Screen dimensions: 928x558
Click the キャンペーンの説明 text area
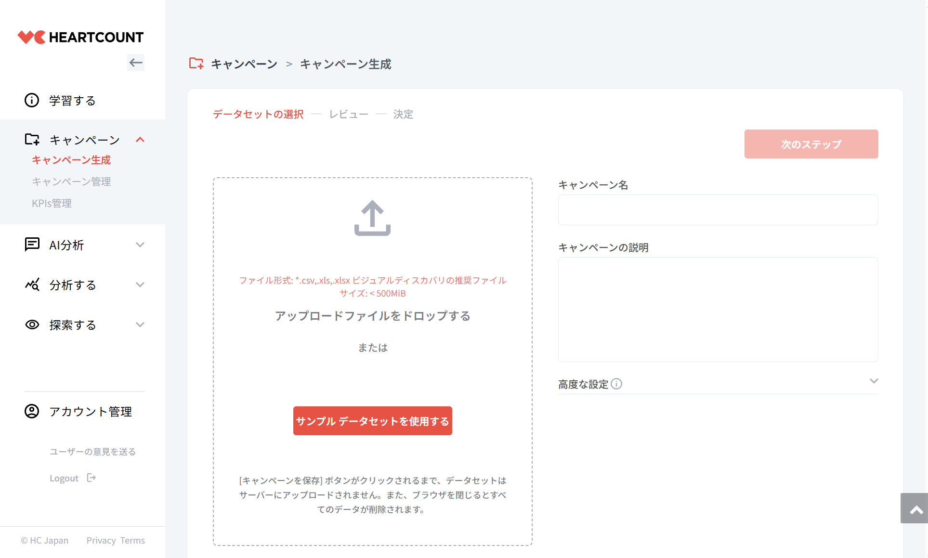pos(718,310)
